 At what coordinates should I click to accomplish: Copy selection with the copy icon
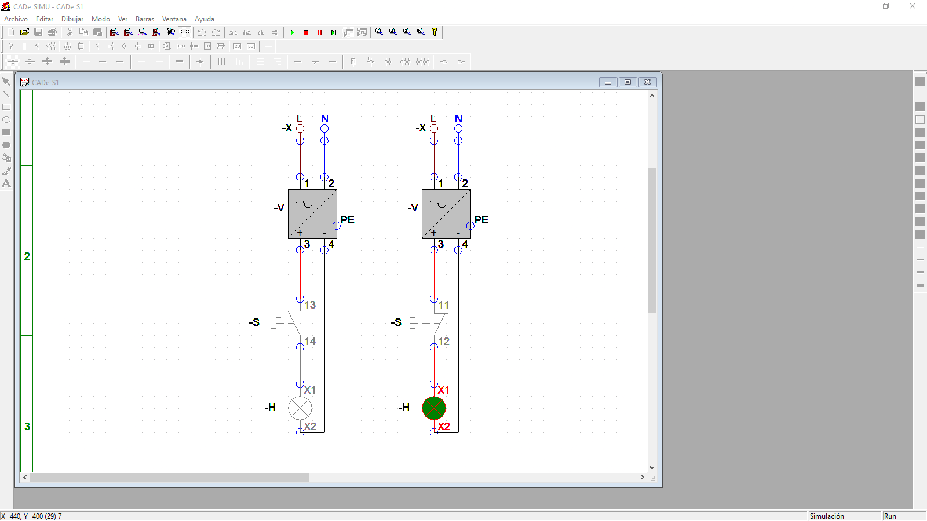tap(83, 32)
